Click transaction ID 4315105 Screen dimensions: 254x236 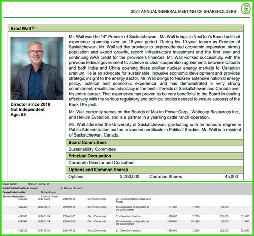(23, 231)
